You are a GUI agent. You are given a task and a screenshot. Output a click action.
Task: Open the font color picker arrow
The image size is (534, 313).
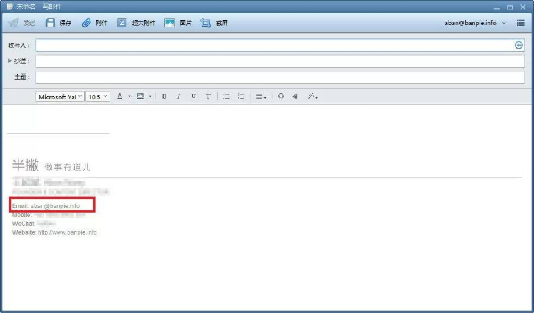[x=129, y=96]
